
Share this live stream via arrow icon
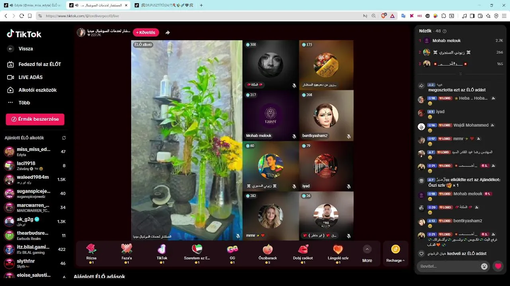[168, 33]
